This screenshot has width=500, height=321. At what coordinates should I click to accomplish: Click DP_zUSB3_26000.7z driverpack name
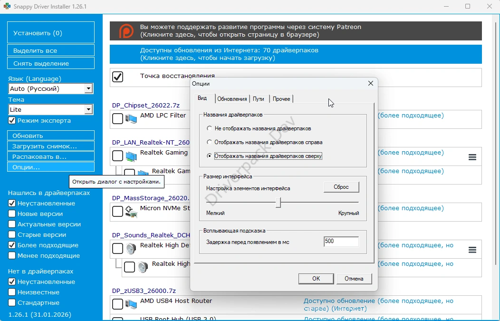tap(144, 291)
